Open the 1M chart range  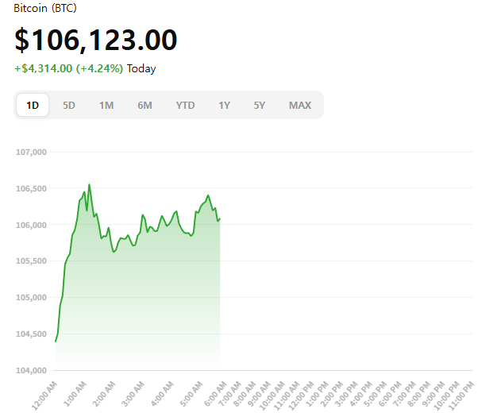coord(106,105)
